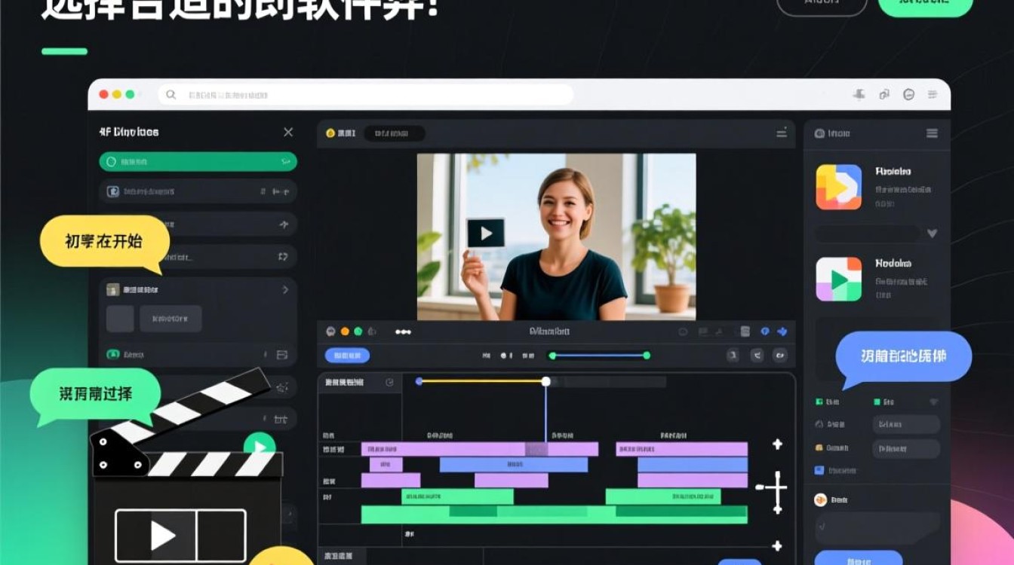Open the green play app icon in the right panel
Viewport: 1014px width, 565px height.
click(x=839, y=279)
